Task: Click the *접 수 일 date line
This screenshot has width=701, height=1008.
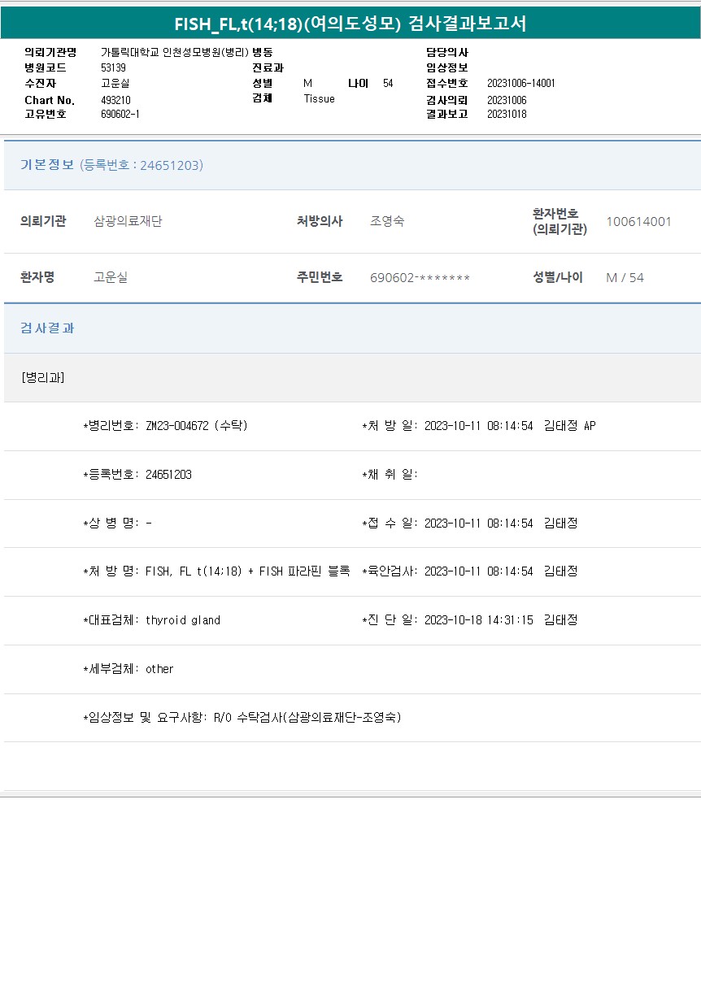Action: (x=470, y=524)
